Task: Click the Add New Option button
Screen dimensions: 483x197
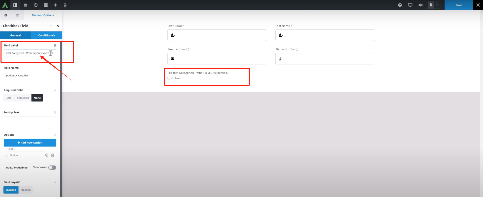Action: coord(30,143)
